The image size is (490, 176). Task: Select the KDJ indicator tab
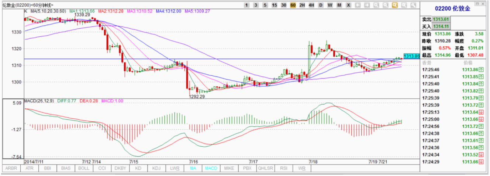[x=157, y=168]
